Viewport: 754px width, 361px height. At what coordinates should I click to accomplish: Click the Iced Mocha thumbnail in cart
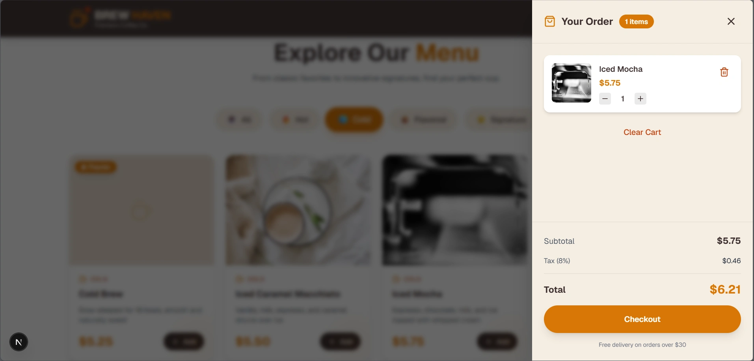(572, 83)
